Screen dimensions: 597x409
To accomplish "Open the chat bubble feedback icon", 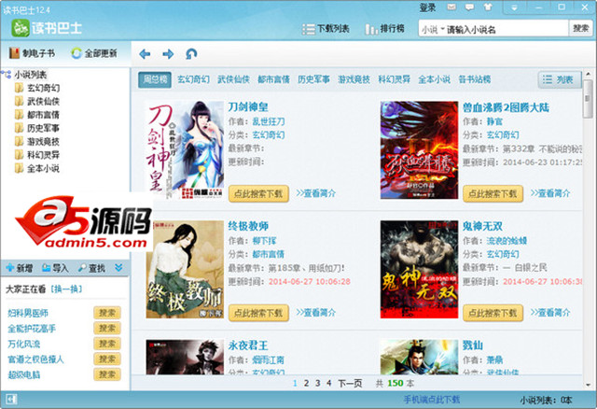I will 470,7.
